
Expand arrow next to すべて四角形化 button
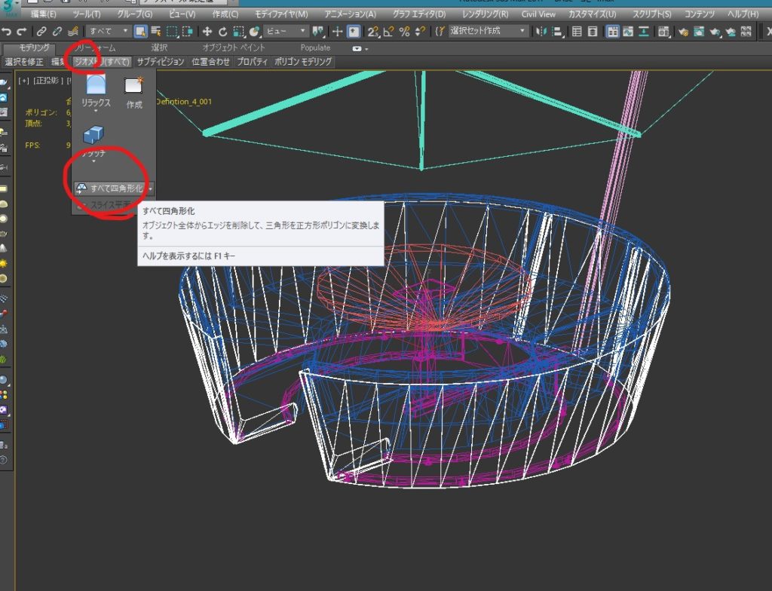coord(151,188)
